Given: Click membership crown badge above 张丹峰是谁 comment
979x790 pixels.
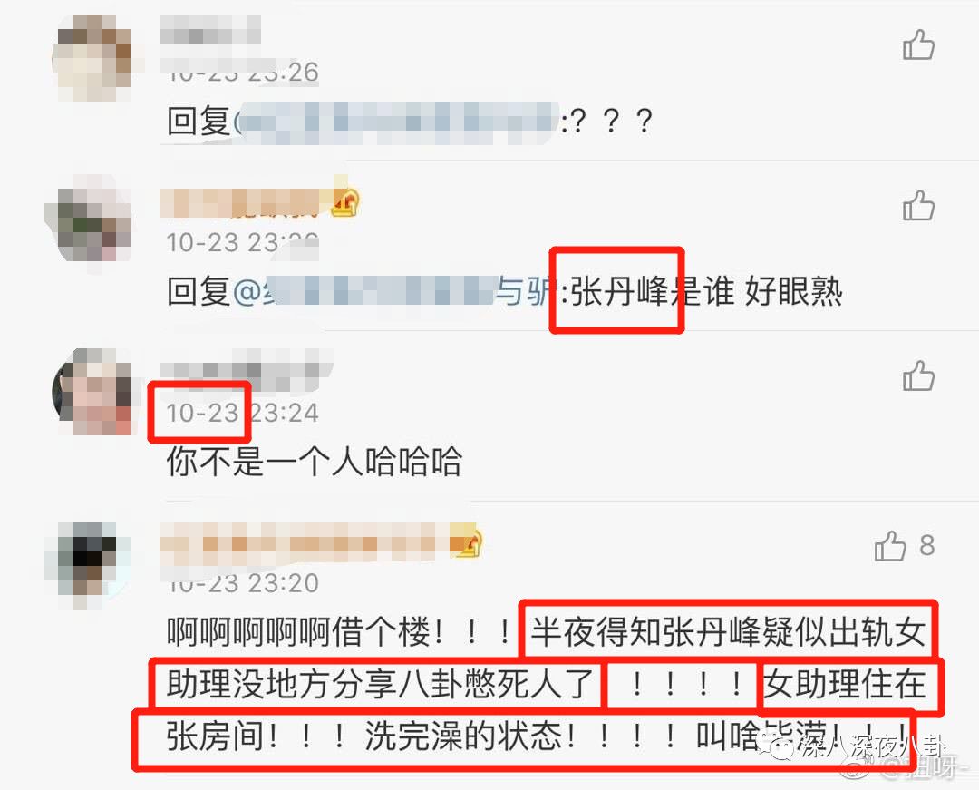Looking at the screenshot, I should coord(345,202).
